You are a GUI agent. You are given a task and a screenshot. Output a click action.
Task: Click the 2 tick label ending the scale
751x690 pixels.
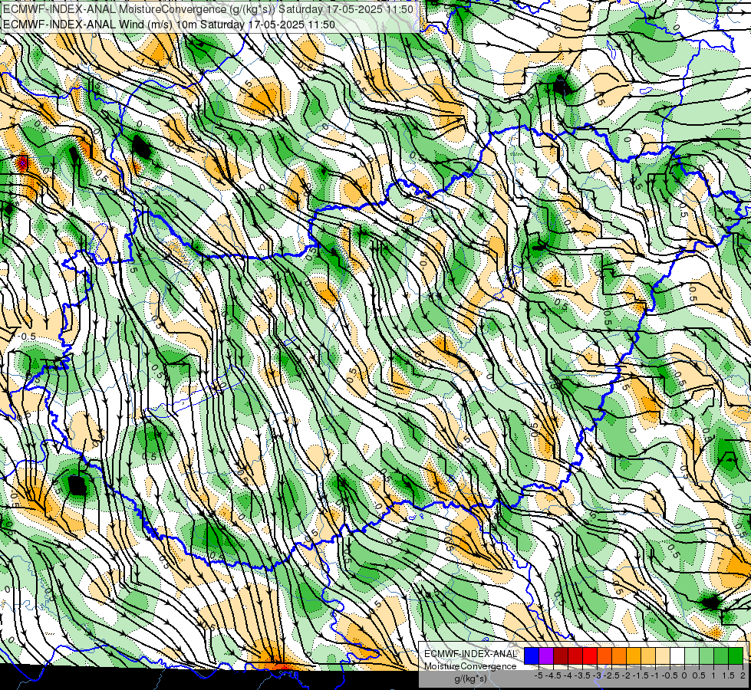pos(743,675)
